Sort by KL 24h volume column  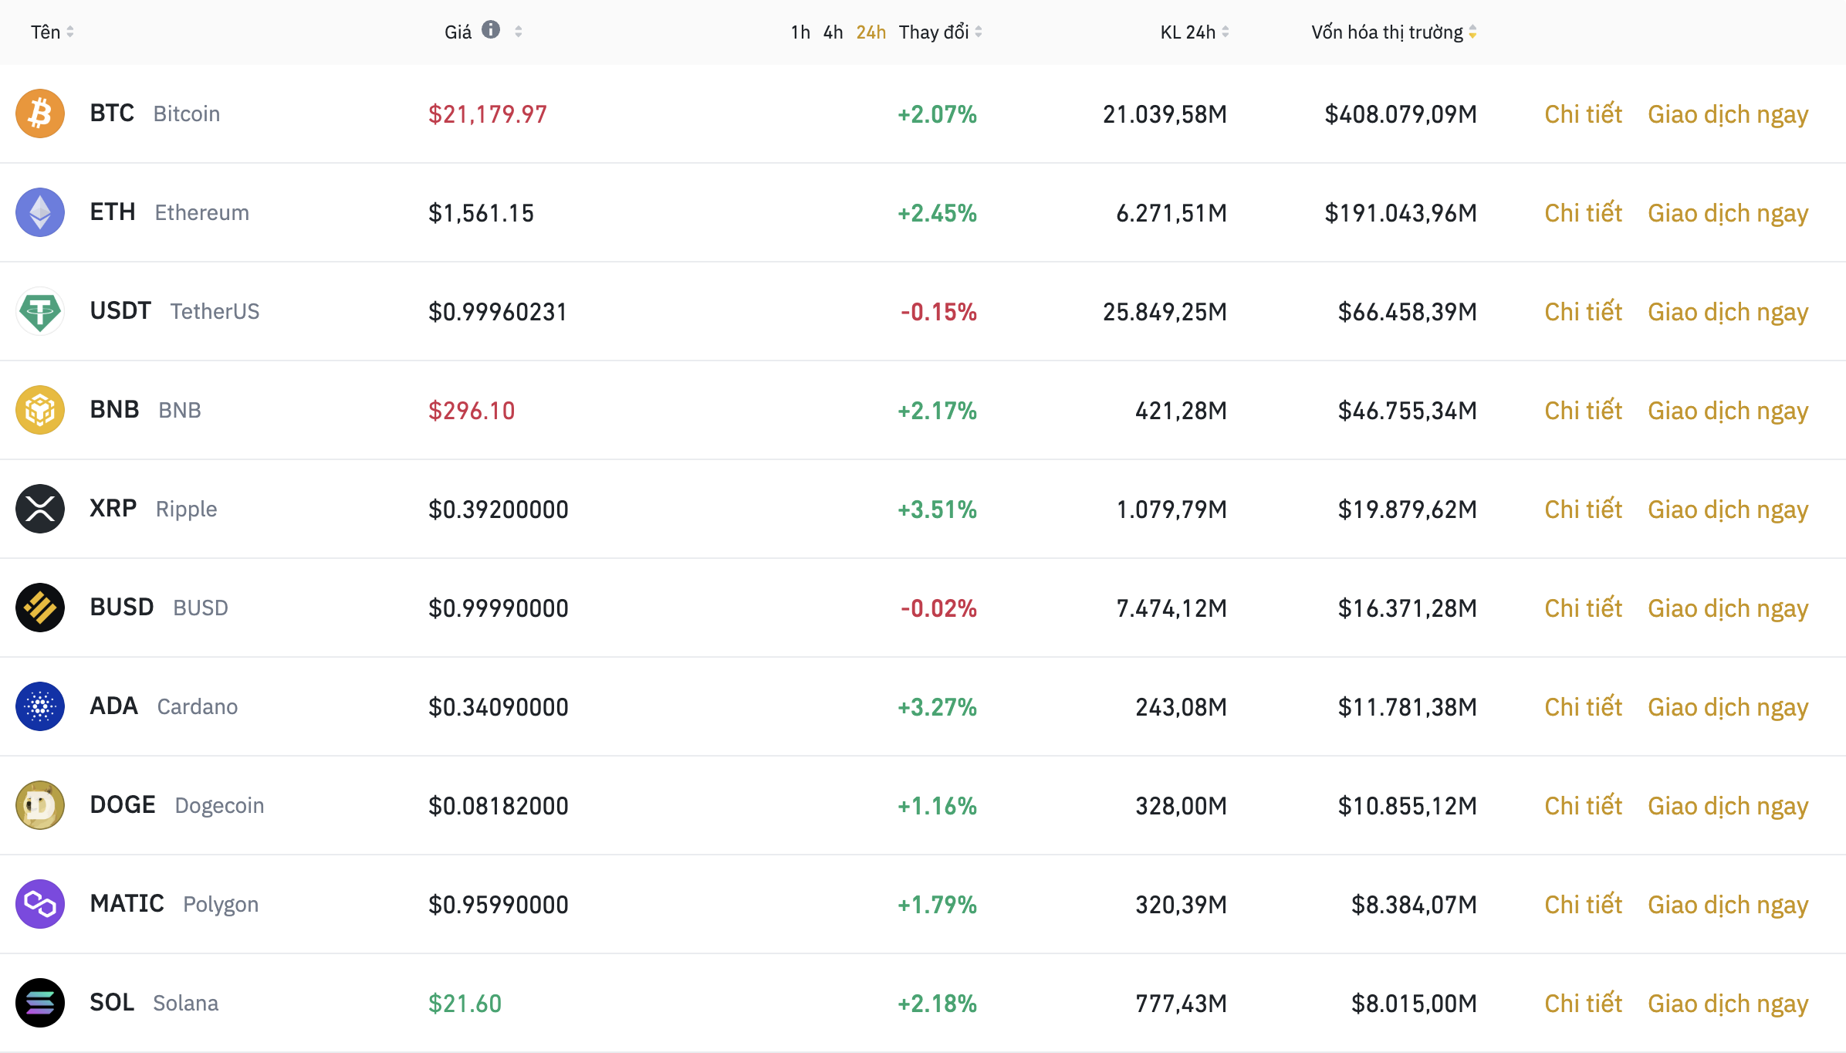coord(1195,32)
